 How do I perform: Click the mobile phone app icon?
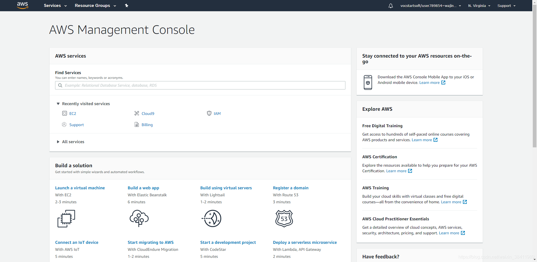pyautogui.click(x=368, y=82)
